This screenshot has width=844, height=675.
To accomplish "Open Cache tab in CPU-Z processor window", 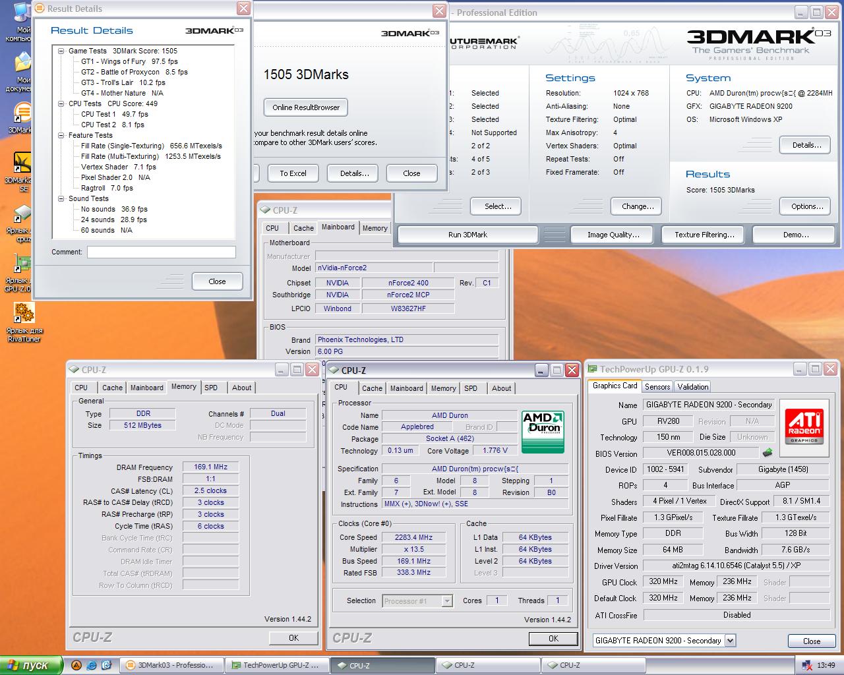I will pos(372,388).
